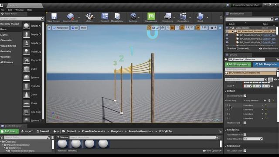The image size is (279, 157).
Task: Click the Save All button
Action: [43, 131]
